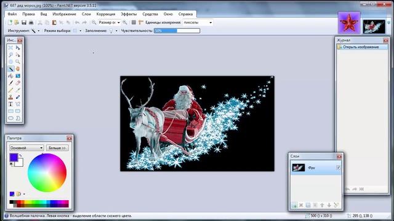Select the Eraser tool
This screenshot has height=221, width=394.
pyautogui.click(x=18, y=83)
